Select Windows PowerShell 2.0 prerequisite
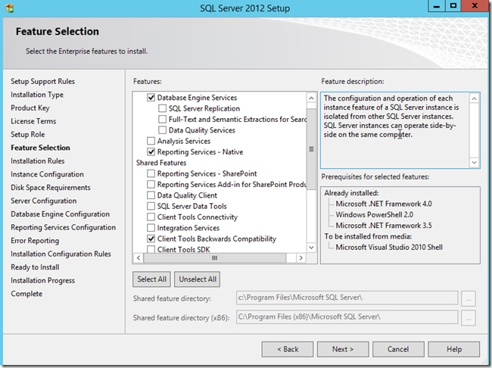Screen dimensions: 492x368 click(x=375, y=215)
